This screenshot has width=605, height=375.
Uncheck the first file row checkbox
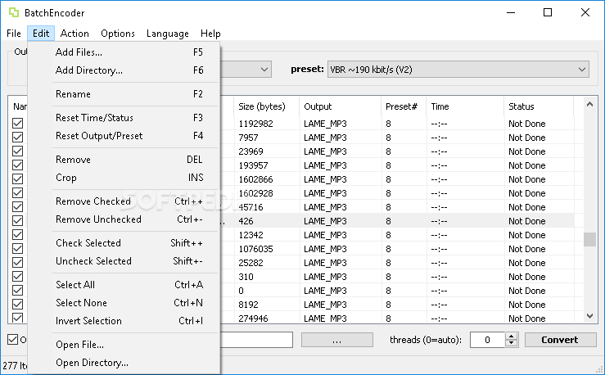pyautogui.click(x=18, y=124)
